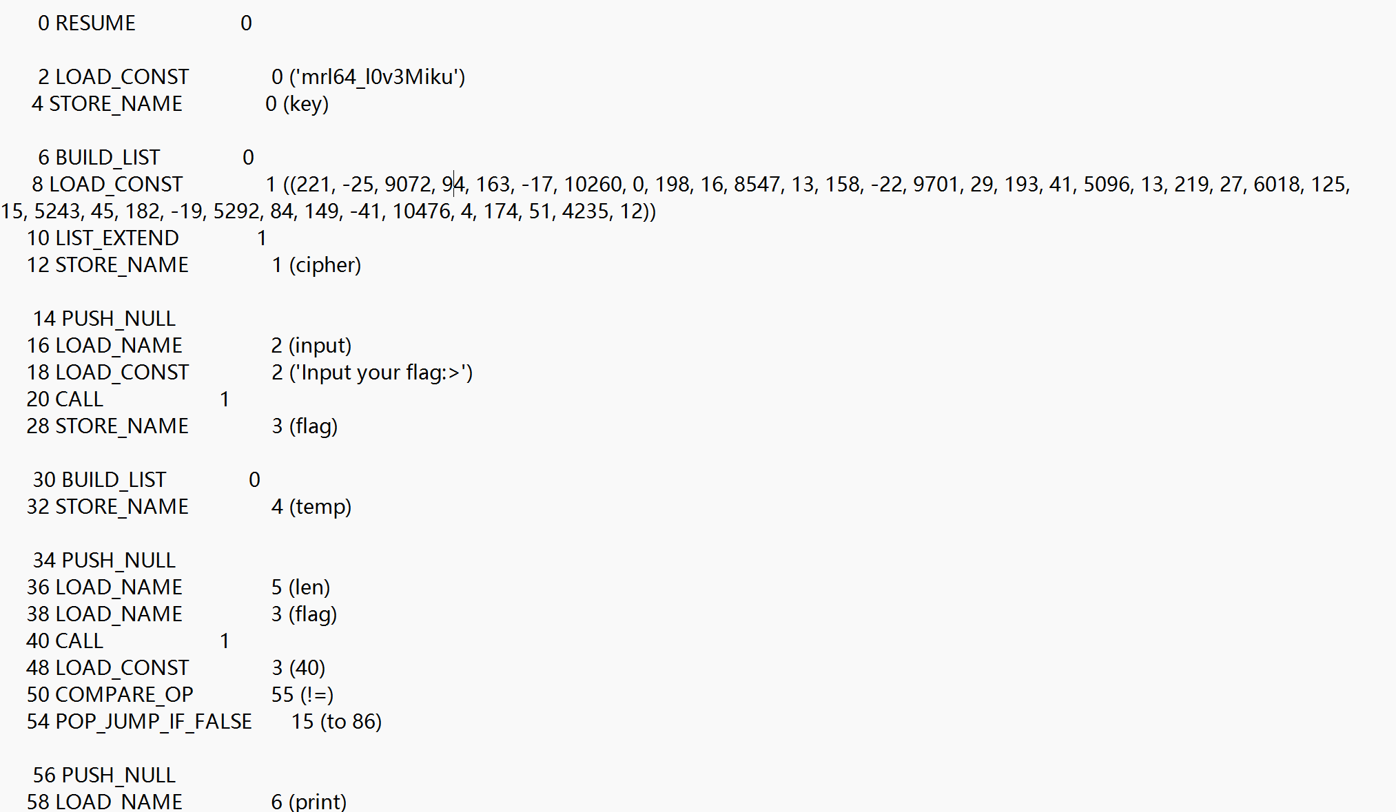Image resolution: width=1396 pixels, height=812 pixels.
Task: Click the (input) name text
Action: (x=320, y=346)
